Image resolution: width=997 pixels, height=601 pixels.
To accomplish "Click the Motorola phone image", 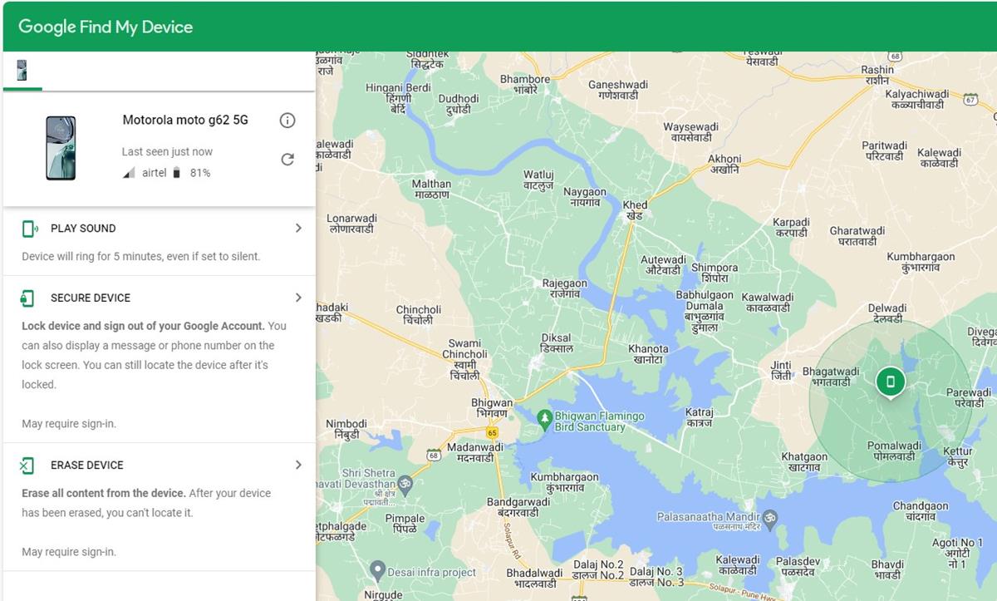I will [61, 148].
